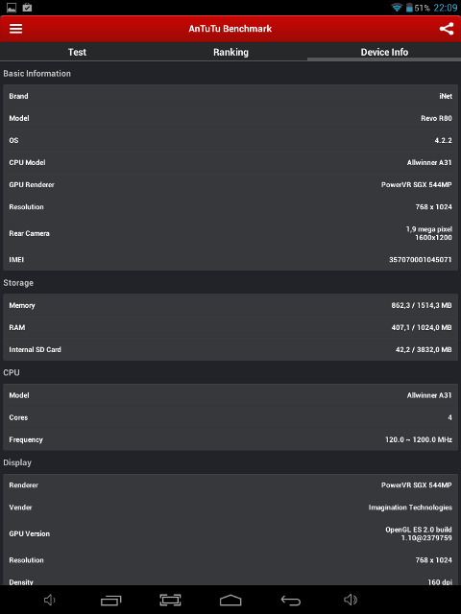Screen dimensions: 461x614
Task: Tap the screenshot capture icon in navigation bar
Action: tap(170, 600)
